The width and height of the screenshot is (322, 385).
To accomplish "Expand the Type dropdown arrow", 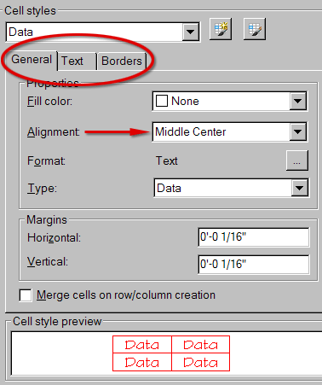I will [x=300, y=188].
